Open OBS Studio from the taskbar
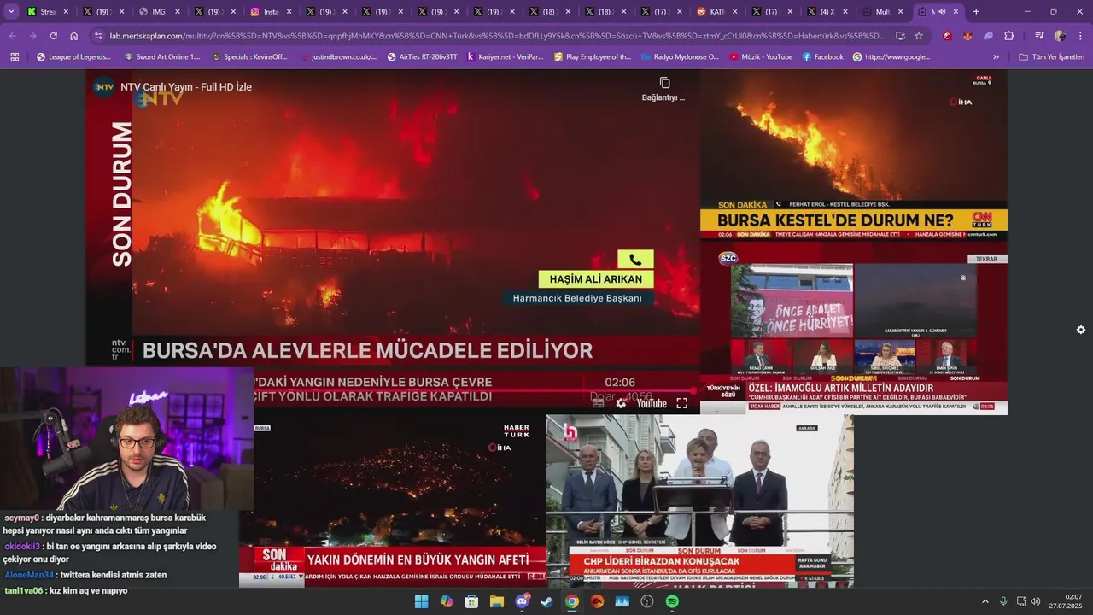The height and width of the screenshot is (615, 1093). click(647, 601)
